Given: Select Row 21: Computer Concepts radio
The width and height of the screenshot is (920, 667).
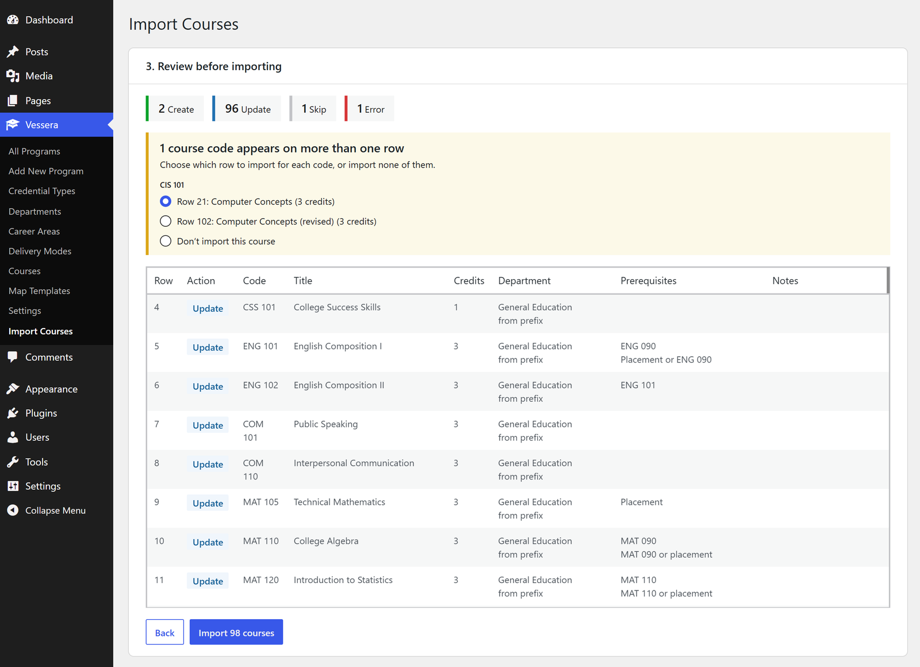Looking at the screenshot, I should point(166,201).
